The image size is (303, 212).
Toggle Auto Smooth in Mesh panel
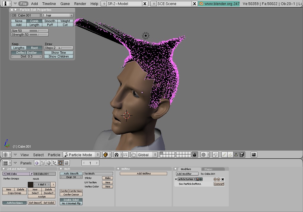coord(71,174)
